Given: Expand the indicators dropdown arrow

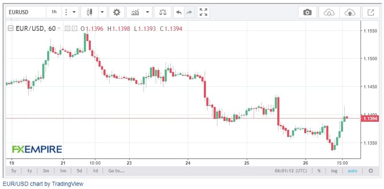Looking at the screenshot, I should pyautogui.click(x=148, y=12).
